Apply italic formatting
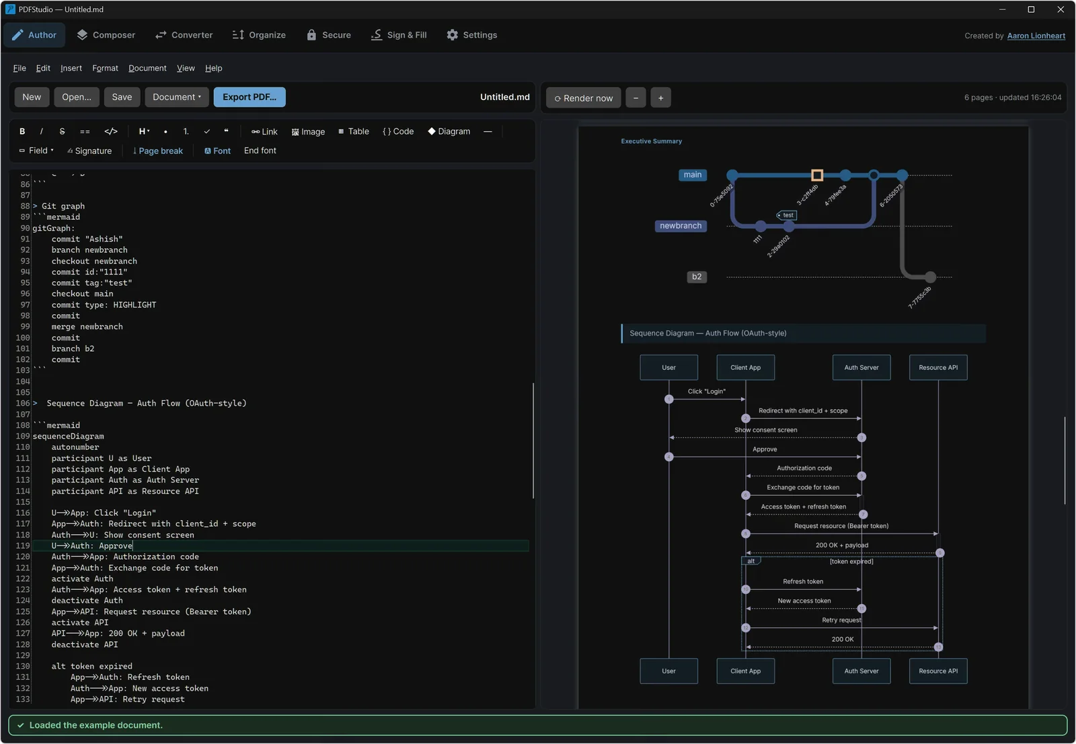Screen dimensions: 1076x744 42,132
